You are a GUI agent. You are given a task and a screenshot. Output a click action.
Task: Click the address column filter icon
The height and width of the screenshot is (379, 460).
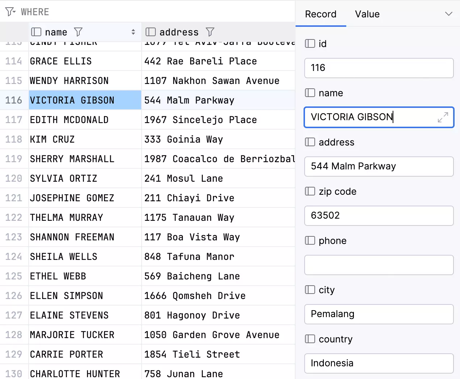coord(210,32)
